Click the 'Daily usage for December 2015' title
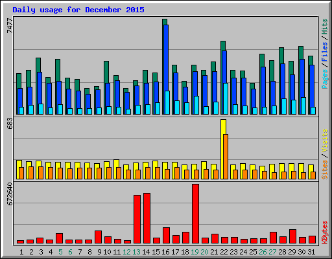The width and height of the screenshot is (332, 259). 78,10
